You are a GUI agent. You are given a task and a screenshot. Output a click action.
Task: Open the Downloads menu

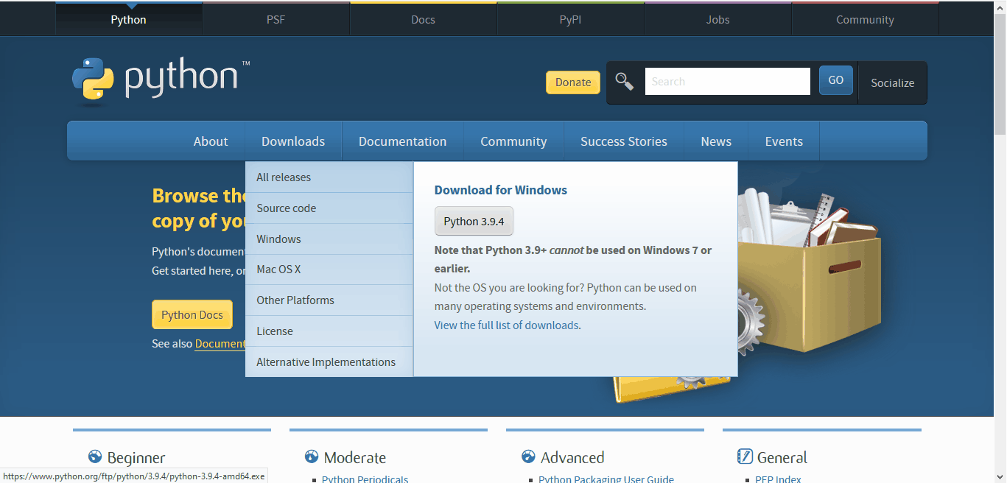[x=293, y=141]
